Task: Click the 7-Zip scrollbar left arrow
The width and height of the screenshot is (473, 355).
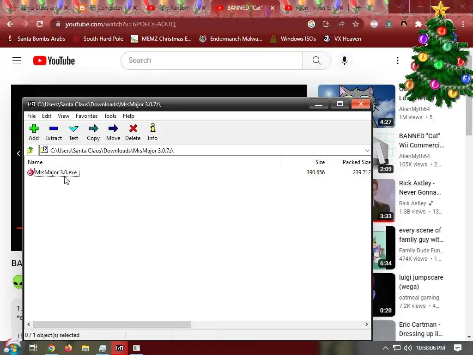Action: pos(29,324)
